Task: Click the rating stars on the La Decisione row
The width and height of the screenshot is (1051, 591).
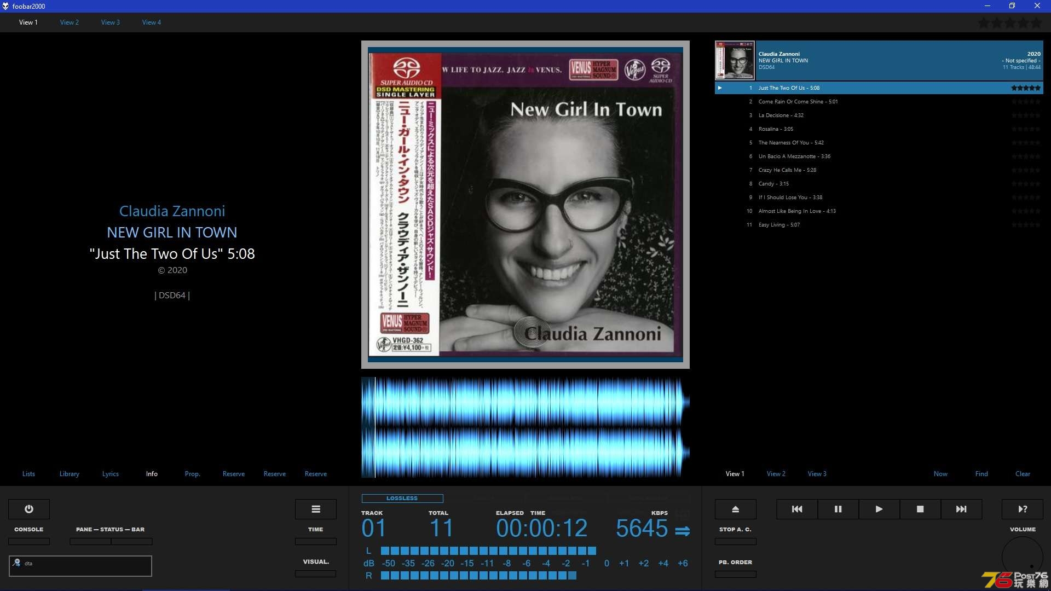Action: [x=1026, y=115]
